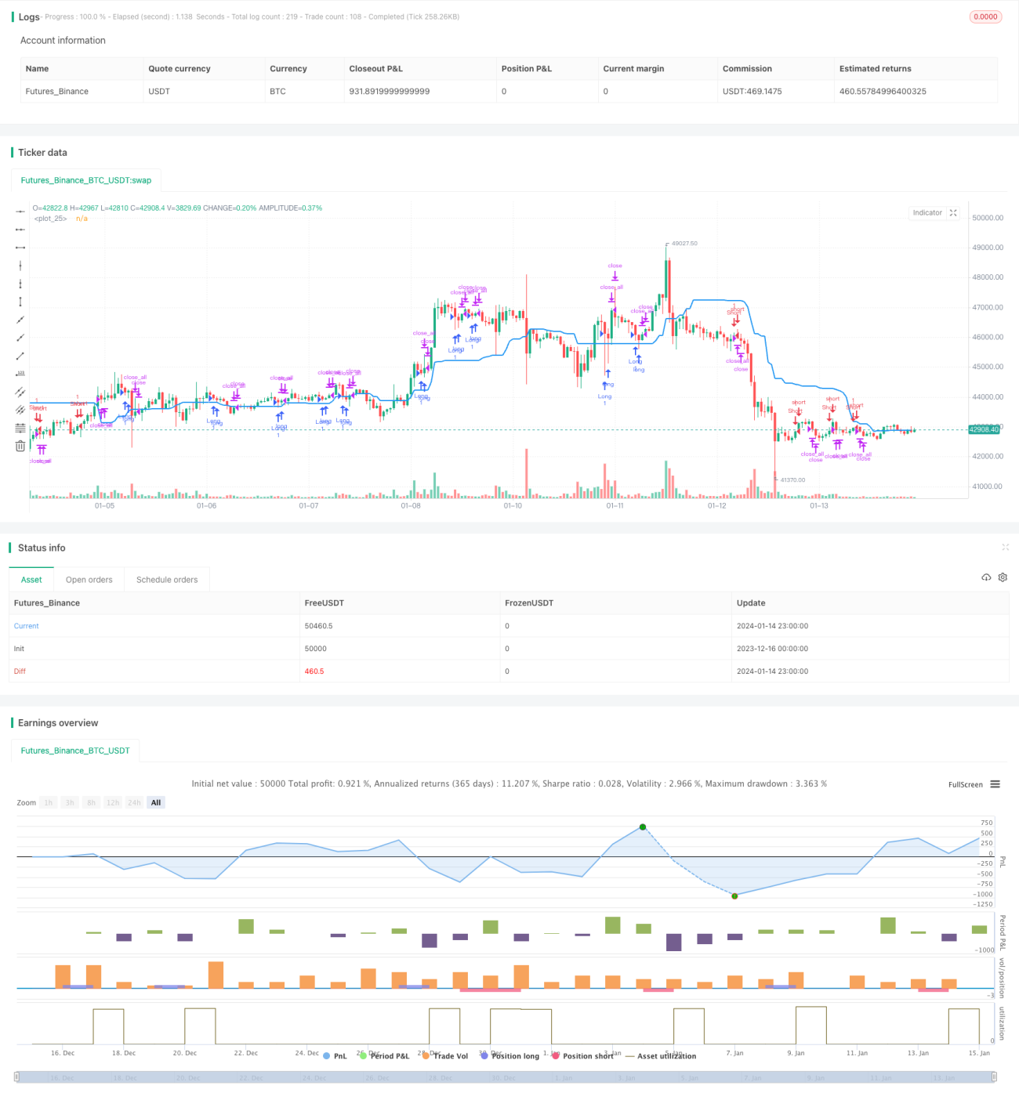Click the FullScreen button
1019x1100 pixels.
tap(965, 784)
